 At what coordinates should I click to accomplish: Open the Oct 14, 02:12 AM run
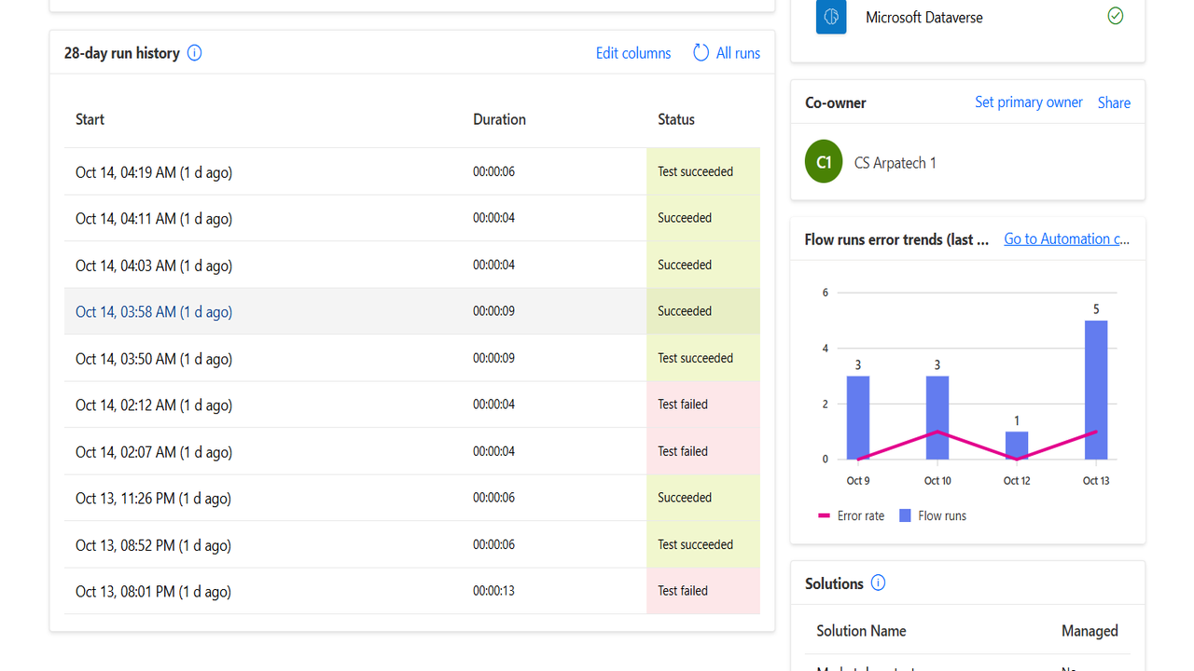coord(154,405)
